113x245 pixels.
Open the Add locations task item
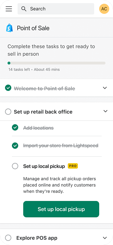(x=38, y=128)
